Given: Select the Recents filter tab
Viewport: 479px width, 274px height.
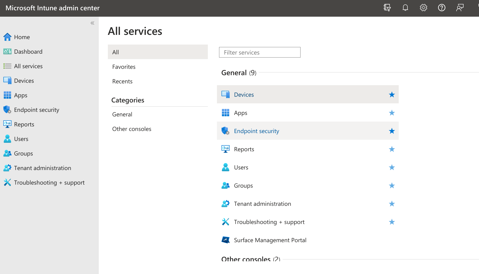Looking at the screenshot, I should pyautogui.click(x=158, y=81).
